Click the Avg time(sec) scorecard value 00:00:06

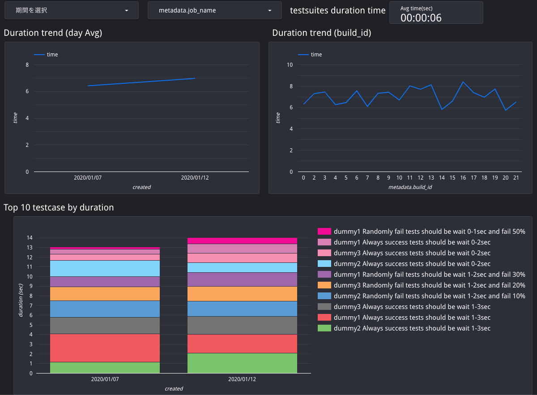(x=421, y=18)
